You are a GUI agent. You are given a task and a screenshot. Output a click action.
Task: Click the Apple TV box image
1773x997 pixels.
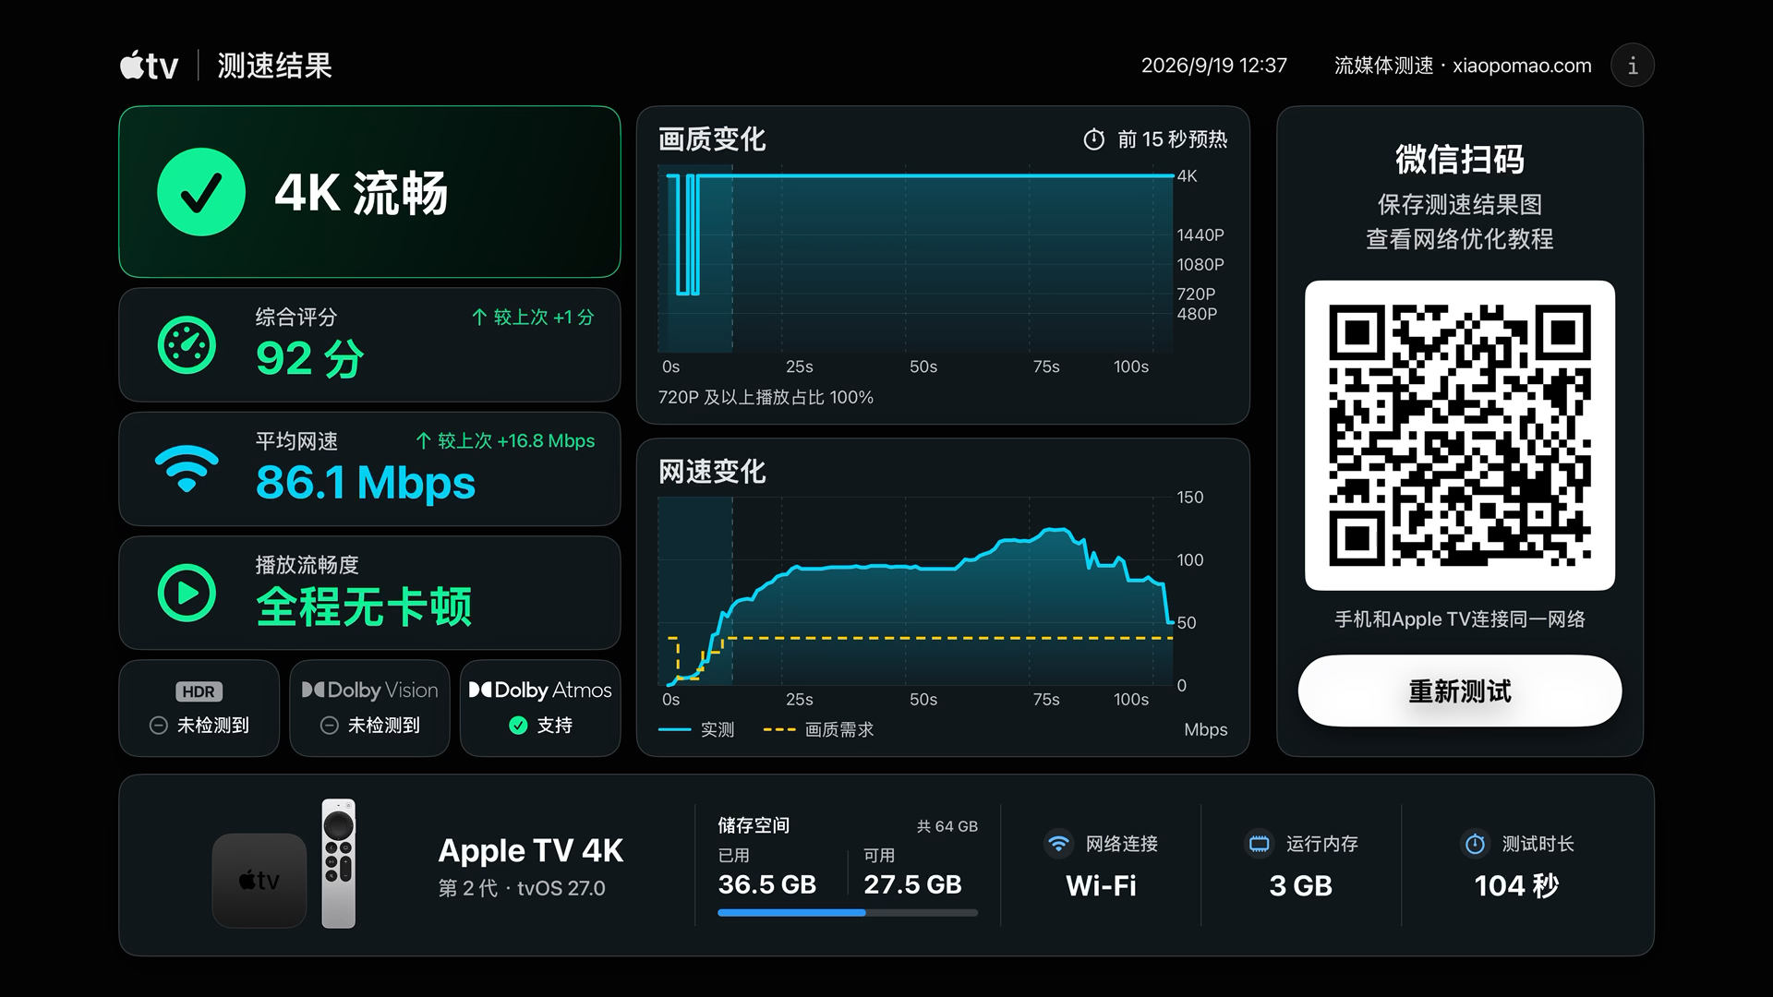point(259,880)
